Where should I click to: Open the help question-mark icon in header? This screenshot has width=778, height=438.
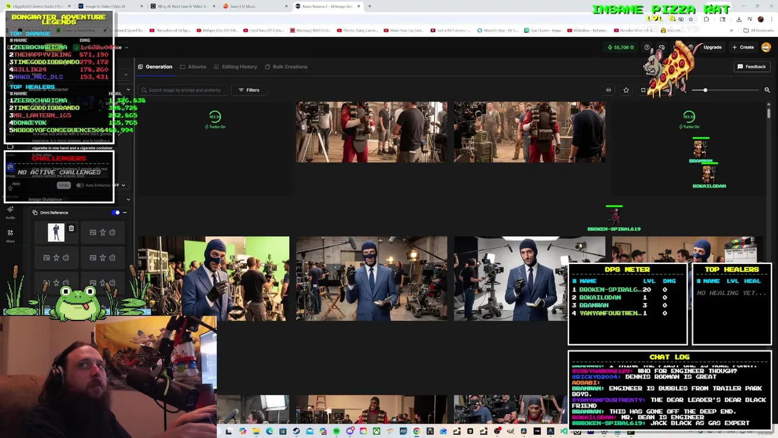(647, 47)
